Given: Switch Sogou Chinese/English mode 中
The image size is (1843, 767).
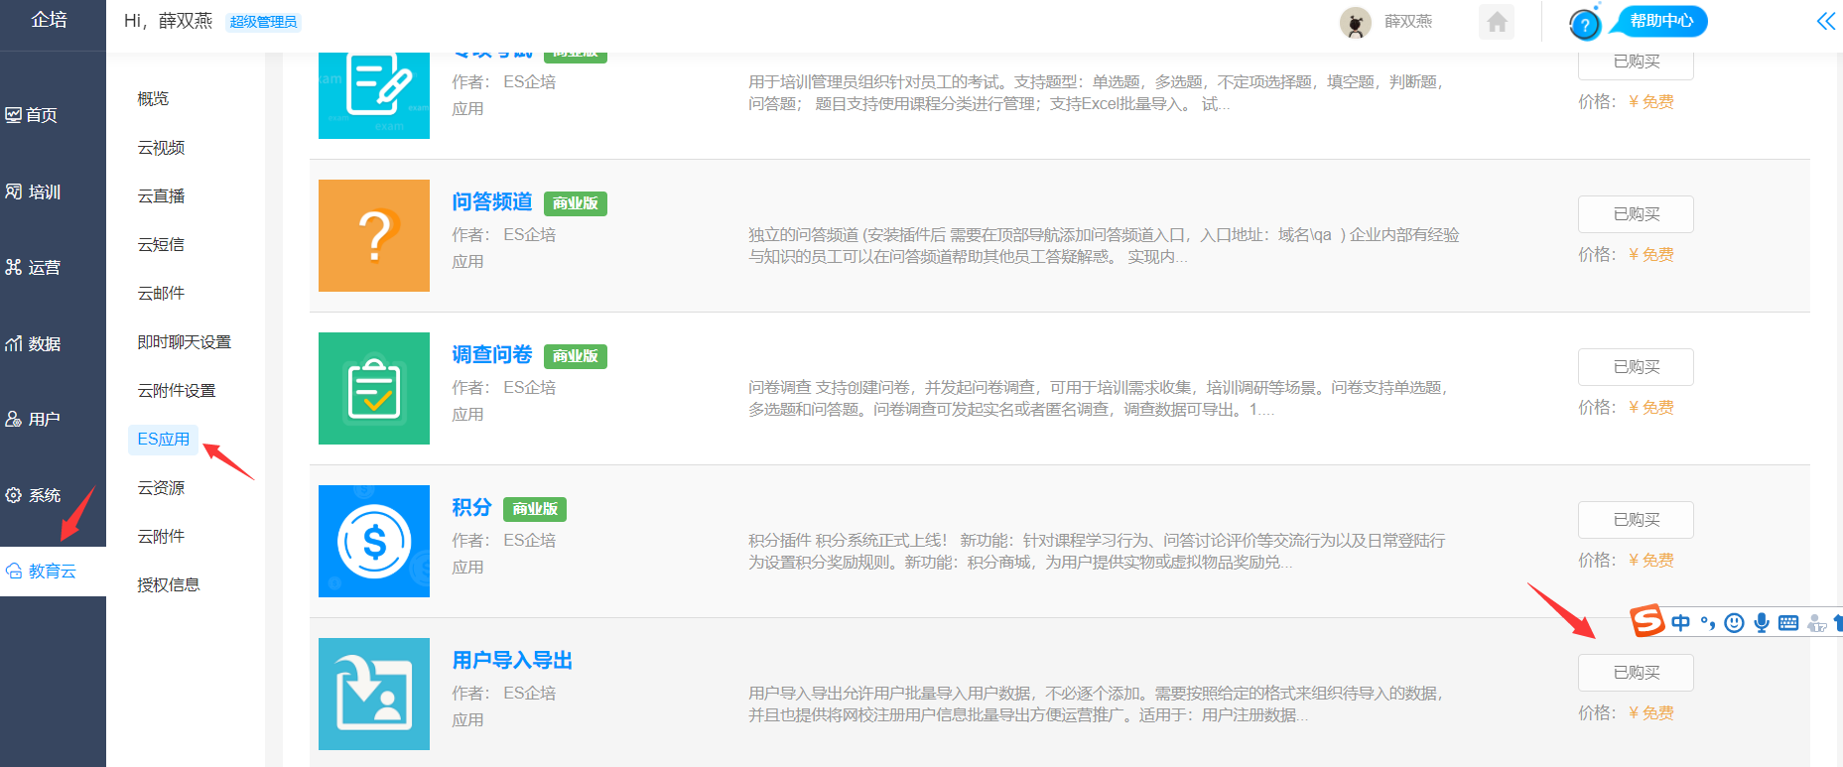Looking at the screenshot, I should point(1680,623).
